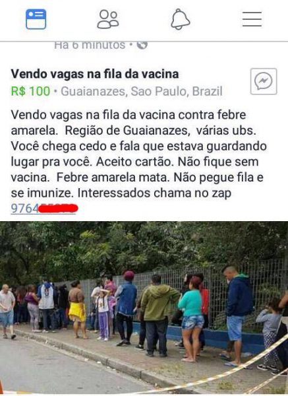Viewport: 288px width, 396px height.
Task: Click the man in green hoodie in photo
Action: (x=156, y=316)
